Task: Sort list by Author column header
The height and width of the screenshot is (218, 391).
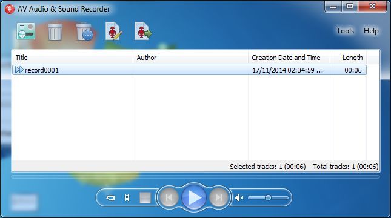Action: [190, 58]
